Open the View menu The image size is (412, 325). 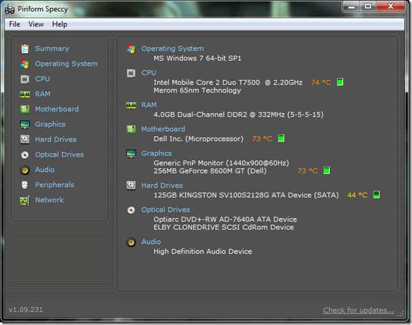pos(36,24)
